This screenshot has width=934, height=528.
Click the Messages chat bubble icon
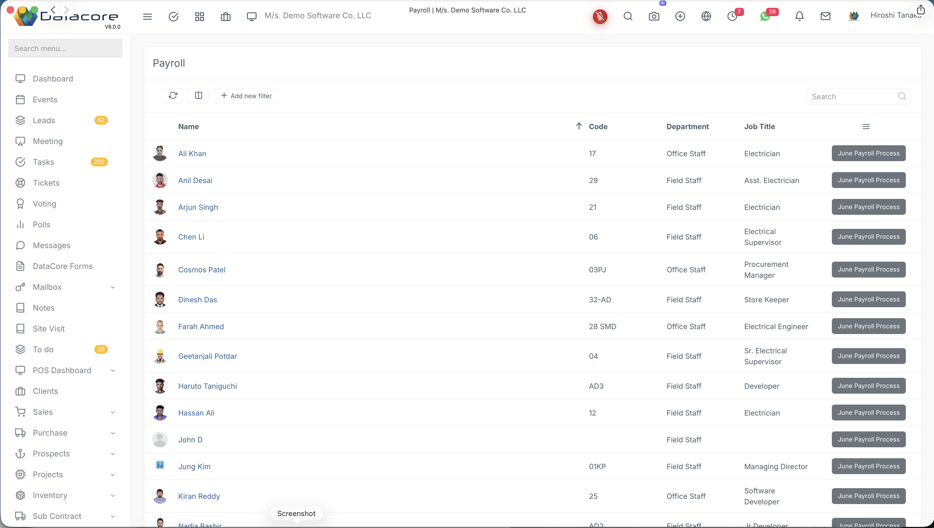(20, 246)
